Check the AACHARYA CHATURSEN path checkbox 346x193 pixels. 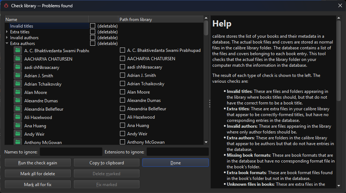pos(122,59)
